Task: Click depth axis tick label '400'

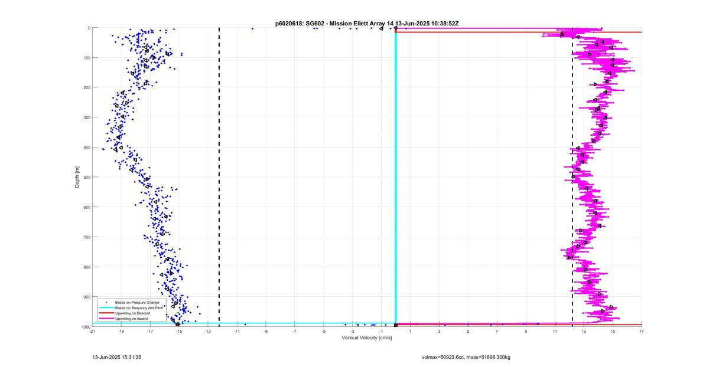Action: (86, 148)
